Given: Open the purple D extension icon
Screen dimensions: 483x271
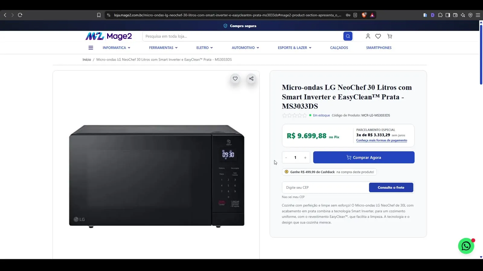Looking at the screenshot, I should (x=433, y=15).
